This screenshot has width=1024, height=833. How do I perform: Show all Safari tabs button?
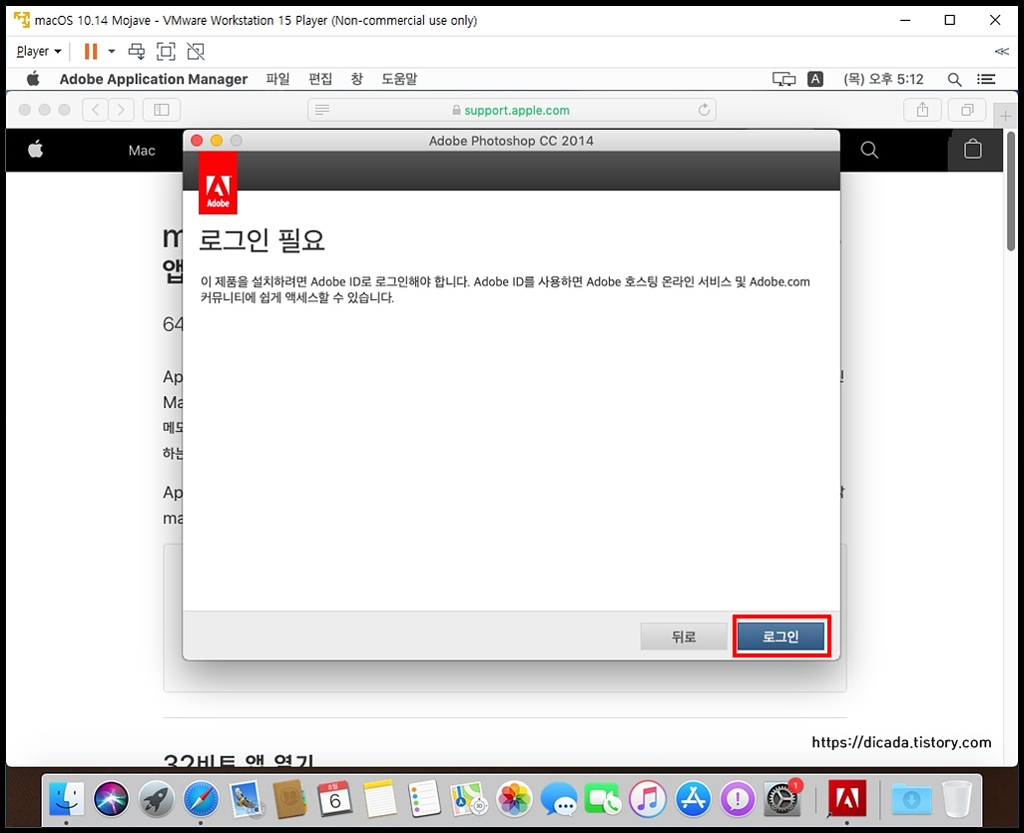(967, 110)
